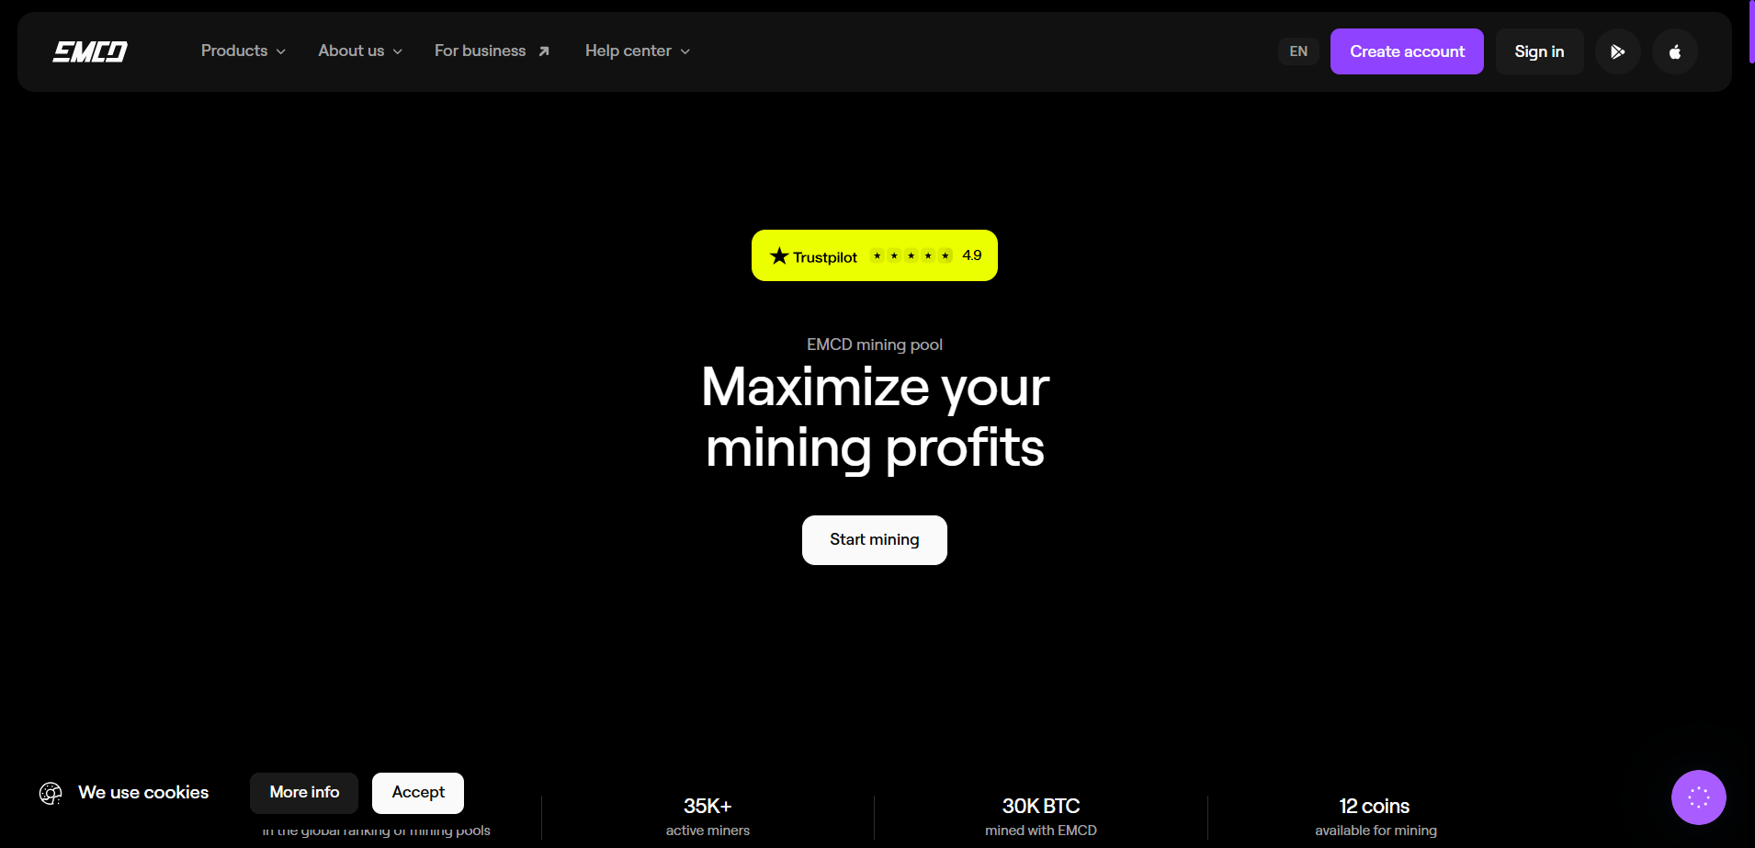Open the purple support chat widget

(x=1698, y=797)
